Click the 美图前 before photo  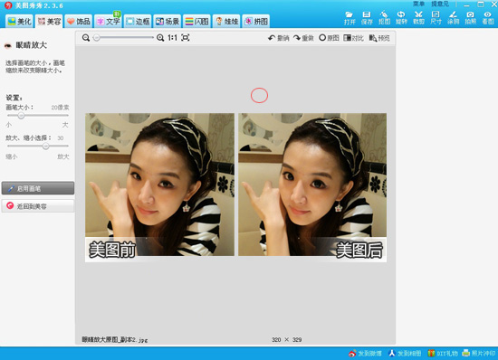159,187
